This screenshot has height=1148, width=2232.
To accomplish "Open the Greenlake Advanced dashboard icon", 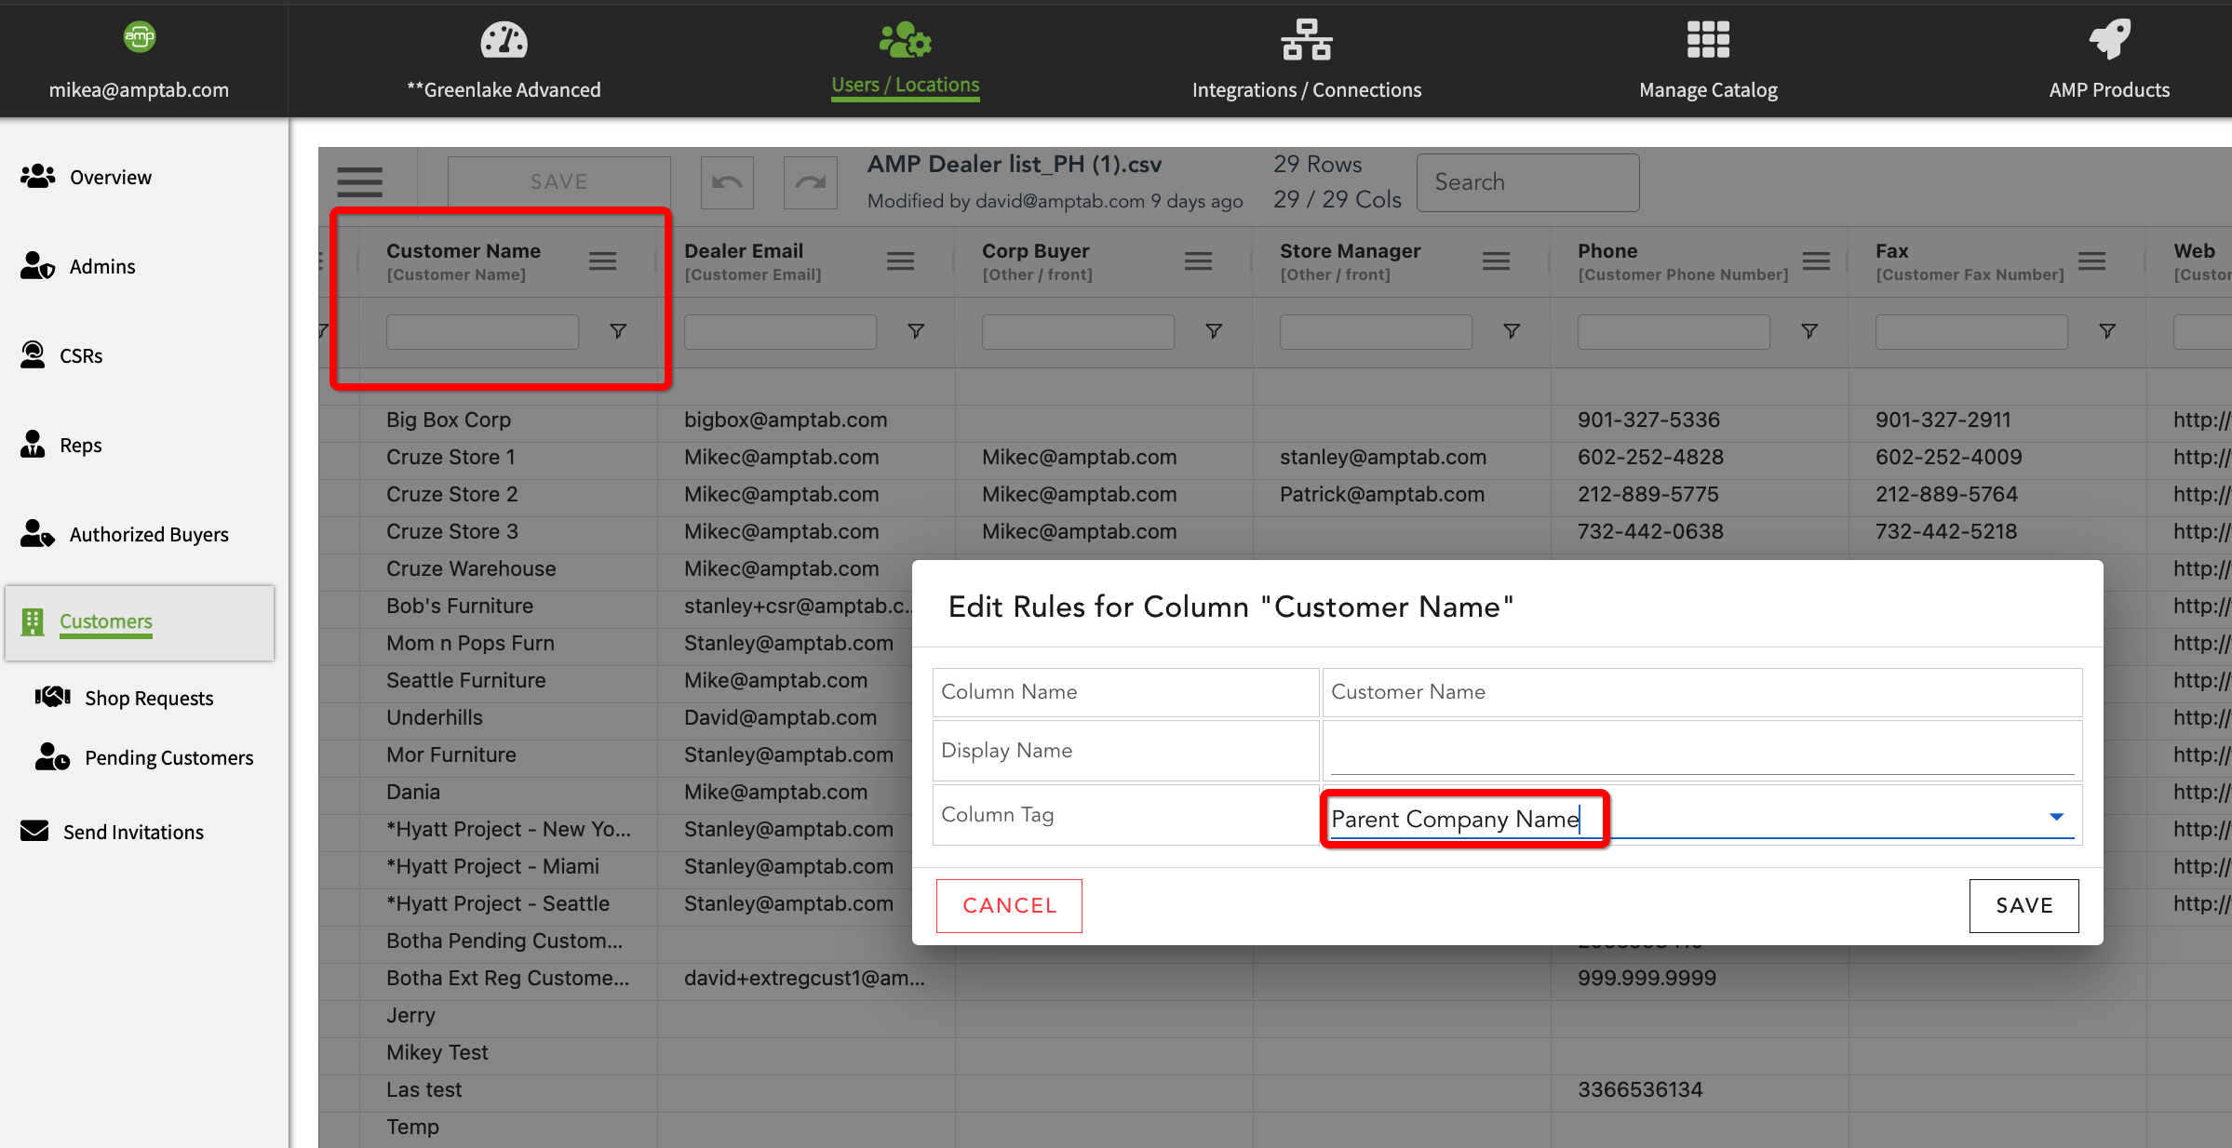I will coord(504,41).
